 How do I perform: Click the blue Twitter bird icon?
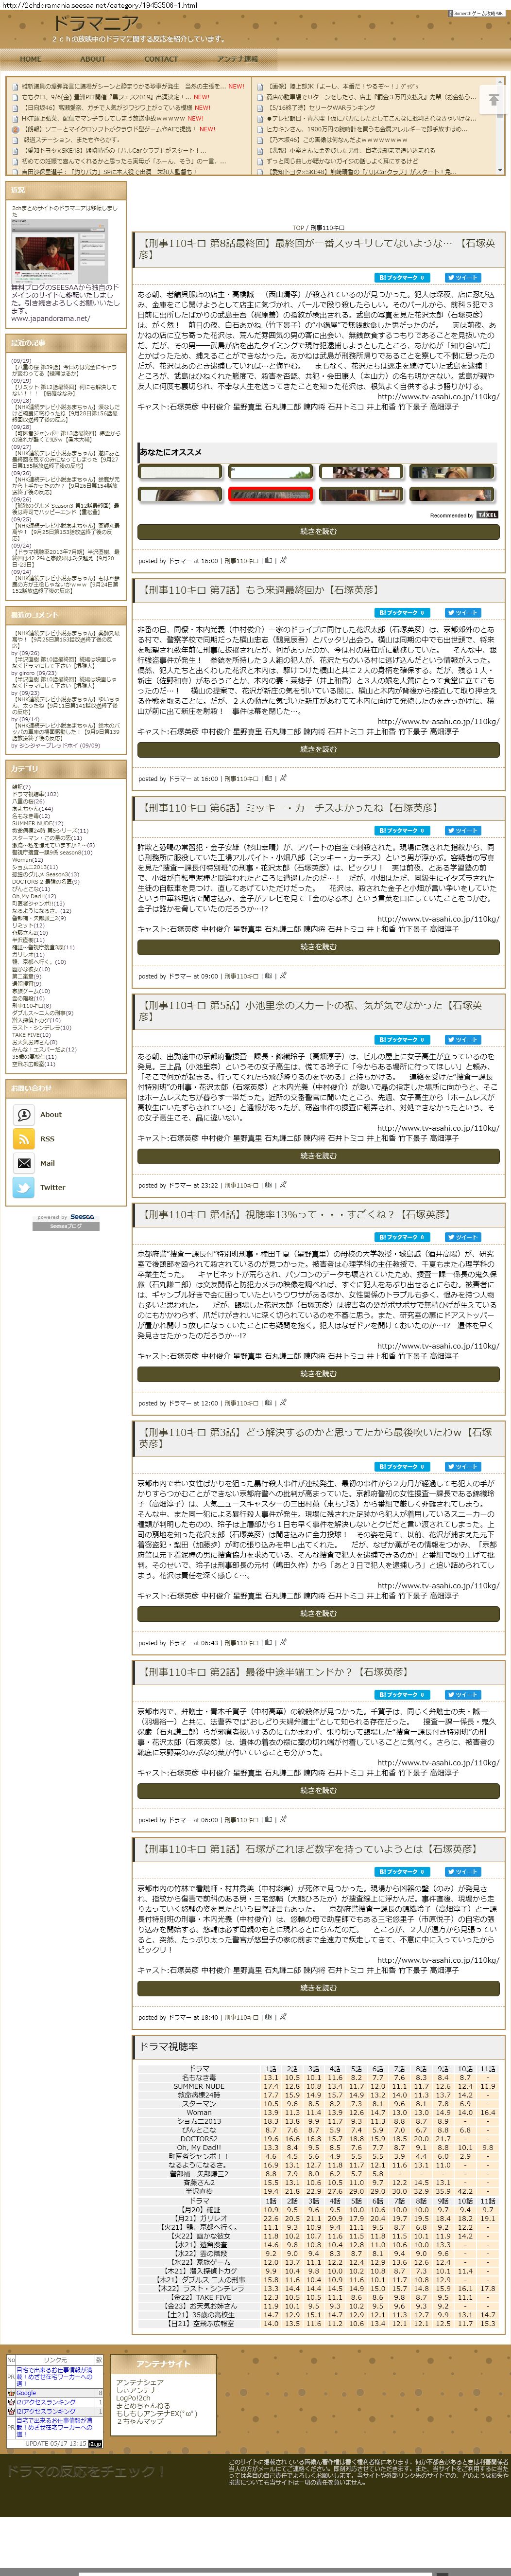pyautogui.click(x=24, y=1187)
